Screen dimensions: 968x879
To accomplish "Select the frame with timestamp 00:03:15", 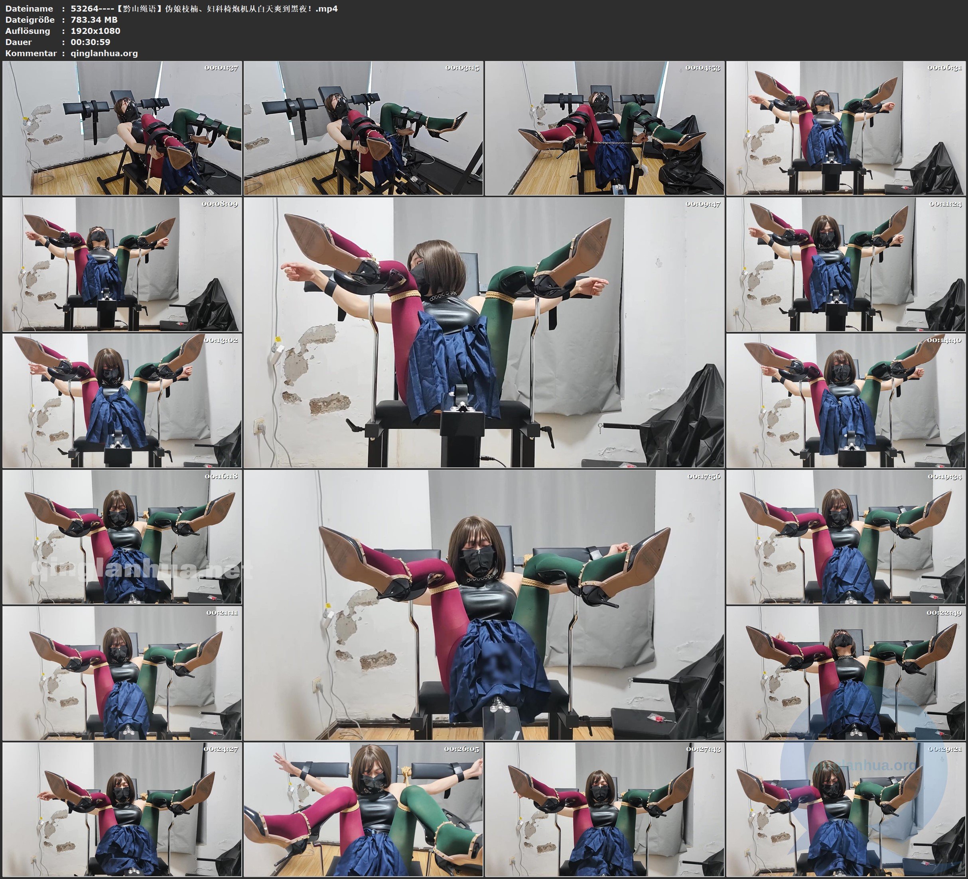I will 363,128.
